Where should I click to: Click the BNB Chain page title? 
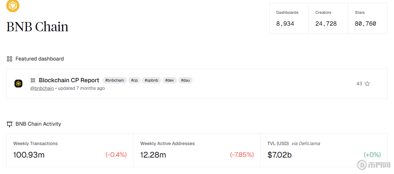pyautogui.click(x=37, y=27)
